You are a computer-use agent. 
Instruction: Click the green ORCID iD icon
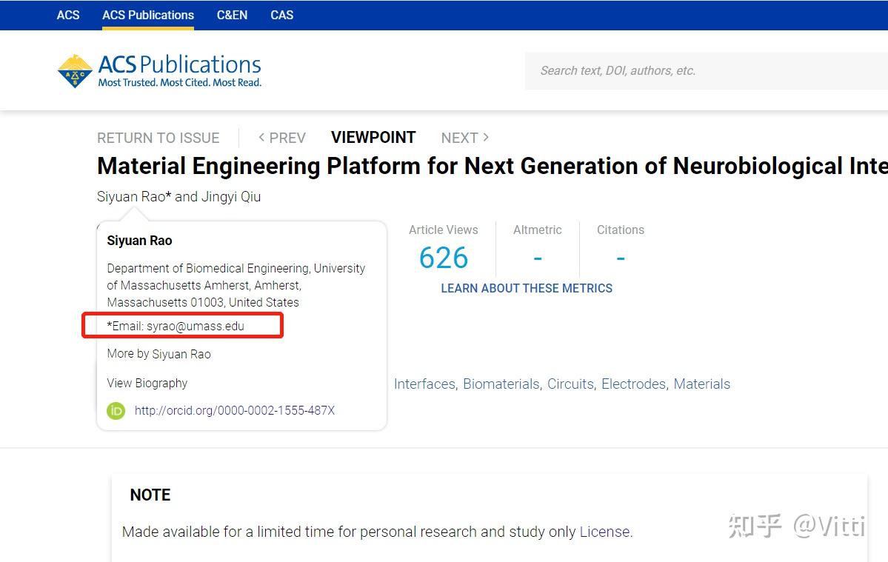click(x=116, y=410)
